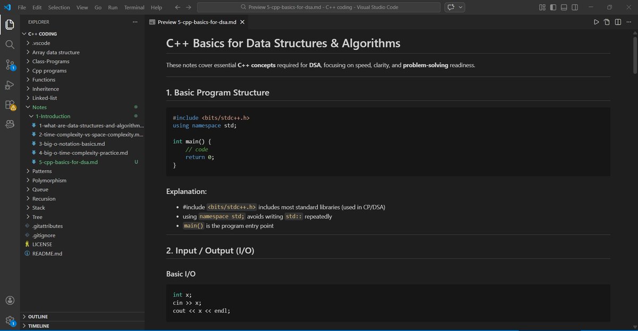Expand the Tree folder

[82, 217]
